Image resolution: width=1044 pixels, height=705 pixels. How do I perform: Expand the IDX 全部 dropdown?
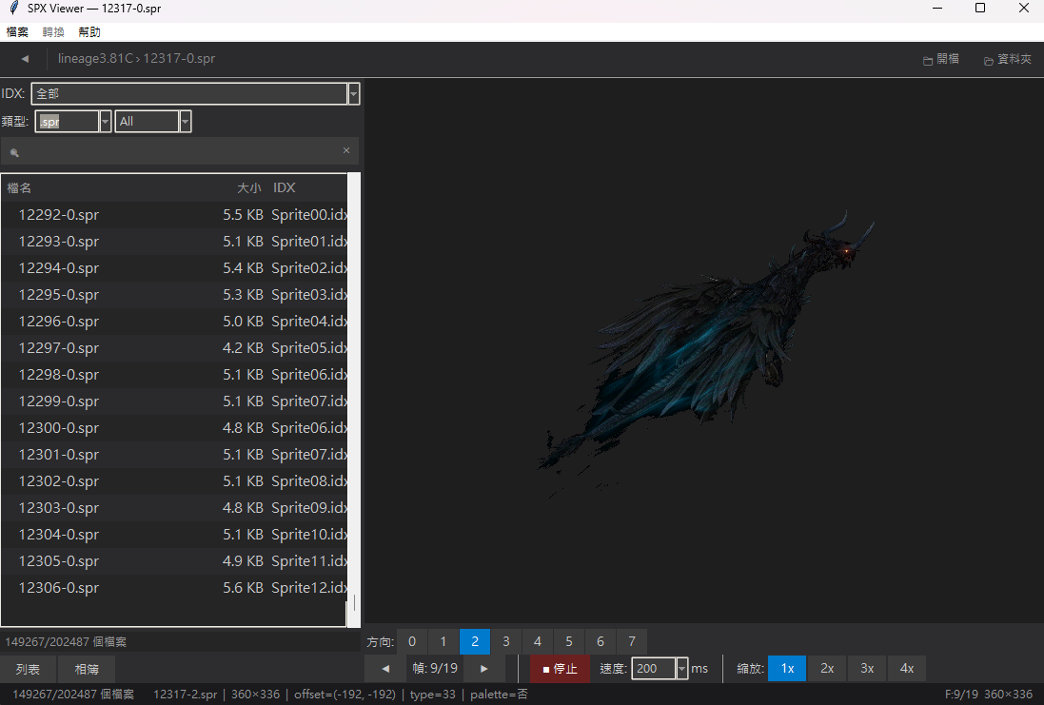(353, 94)
